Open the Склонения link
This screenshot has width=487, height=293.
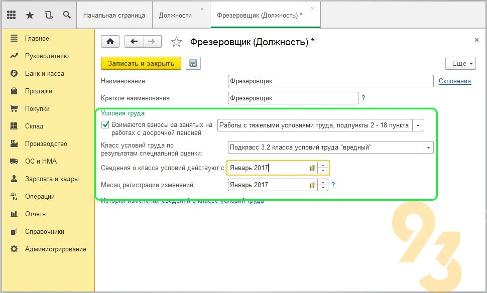click(x=455, y=81)
